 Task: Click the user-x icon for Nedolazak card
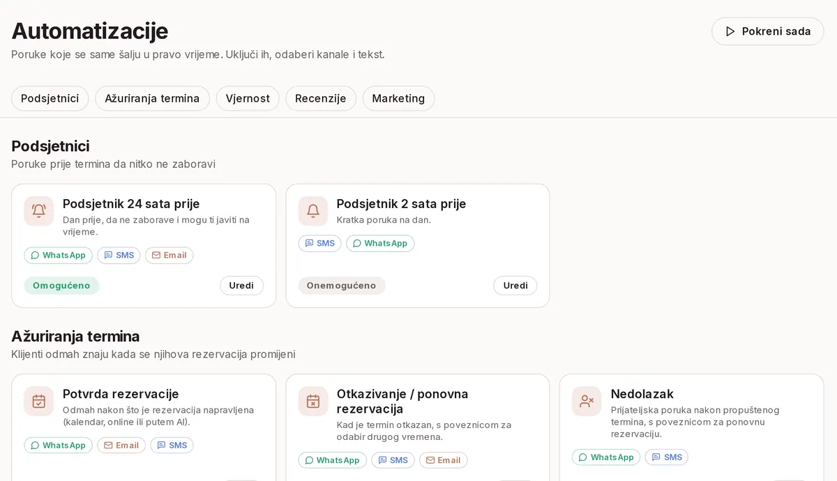point(587,401)
